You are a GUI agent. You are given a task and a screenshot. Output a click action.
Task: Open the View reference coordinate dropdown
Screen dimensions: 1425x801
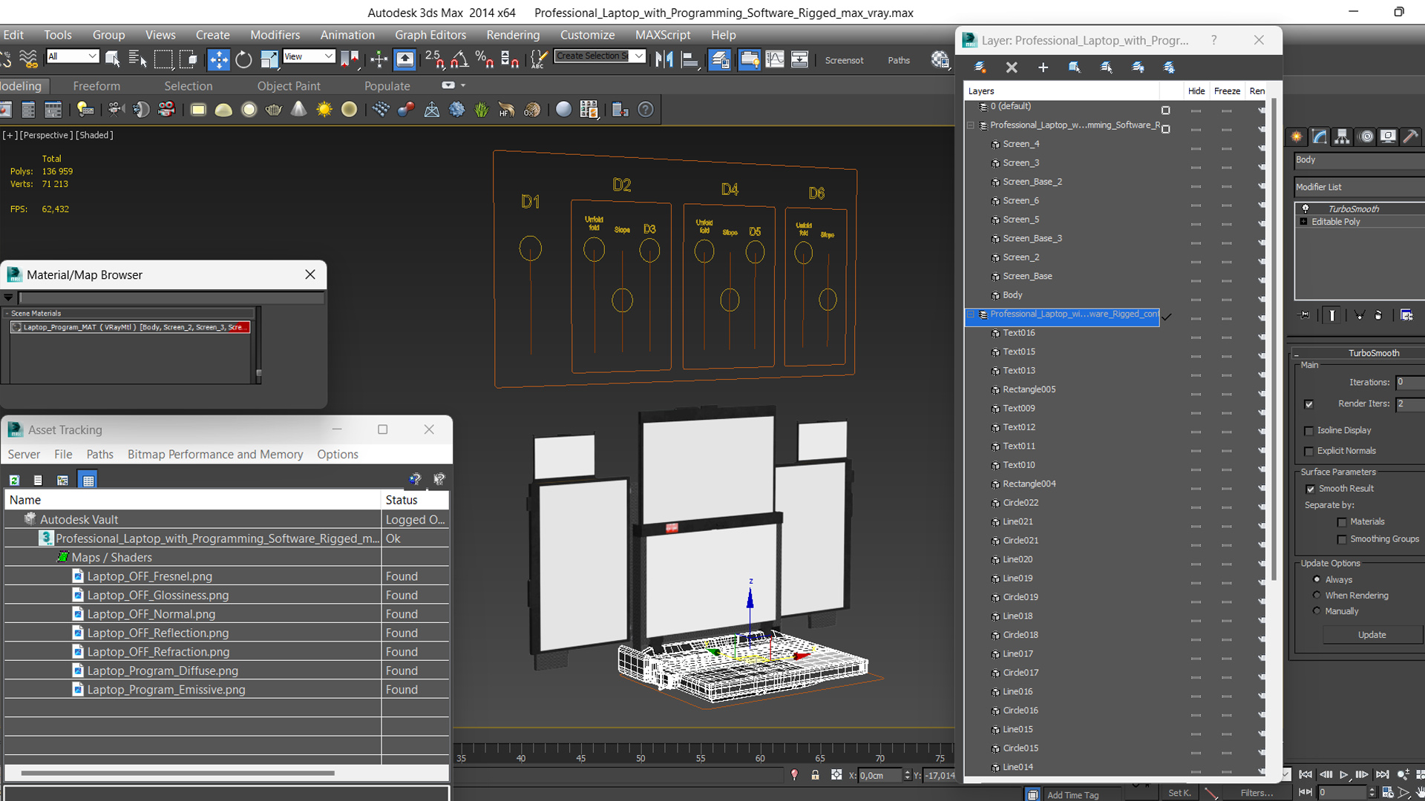coord(309,56)
